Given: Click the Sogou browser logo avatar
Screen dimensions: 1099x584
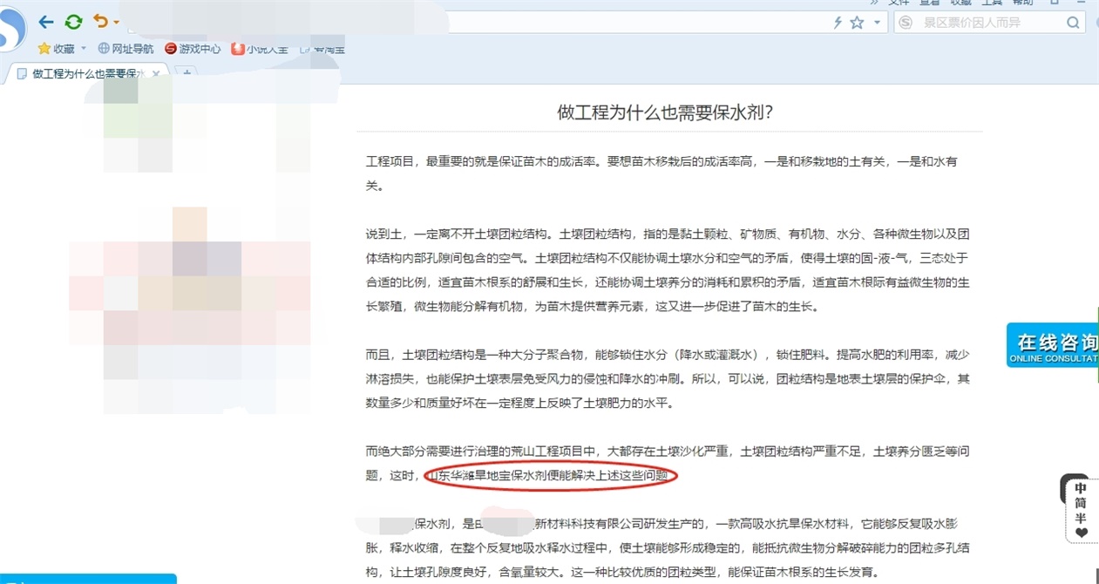Looking at the screenshot, I should pos(12,31).
